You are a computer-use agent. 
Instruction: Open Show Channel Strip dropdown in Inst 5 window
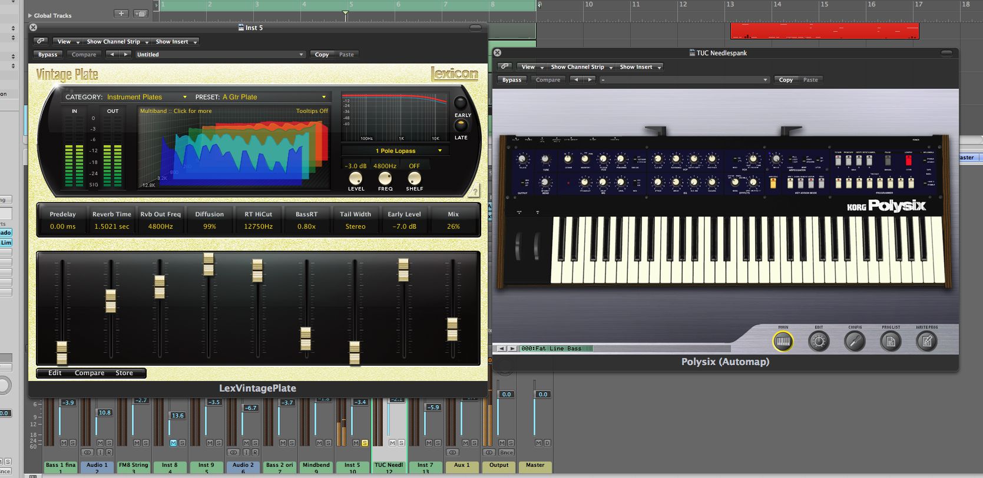pos(117,42)
